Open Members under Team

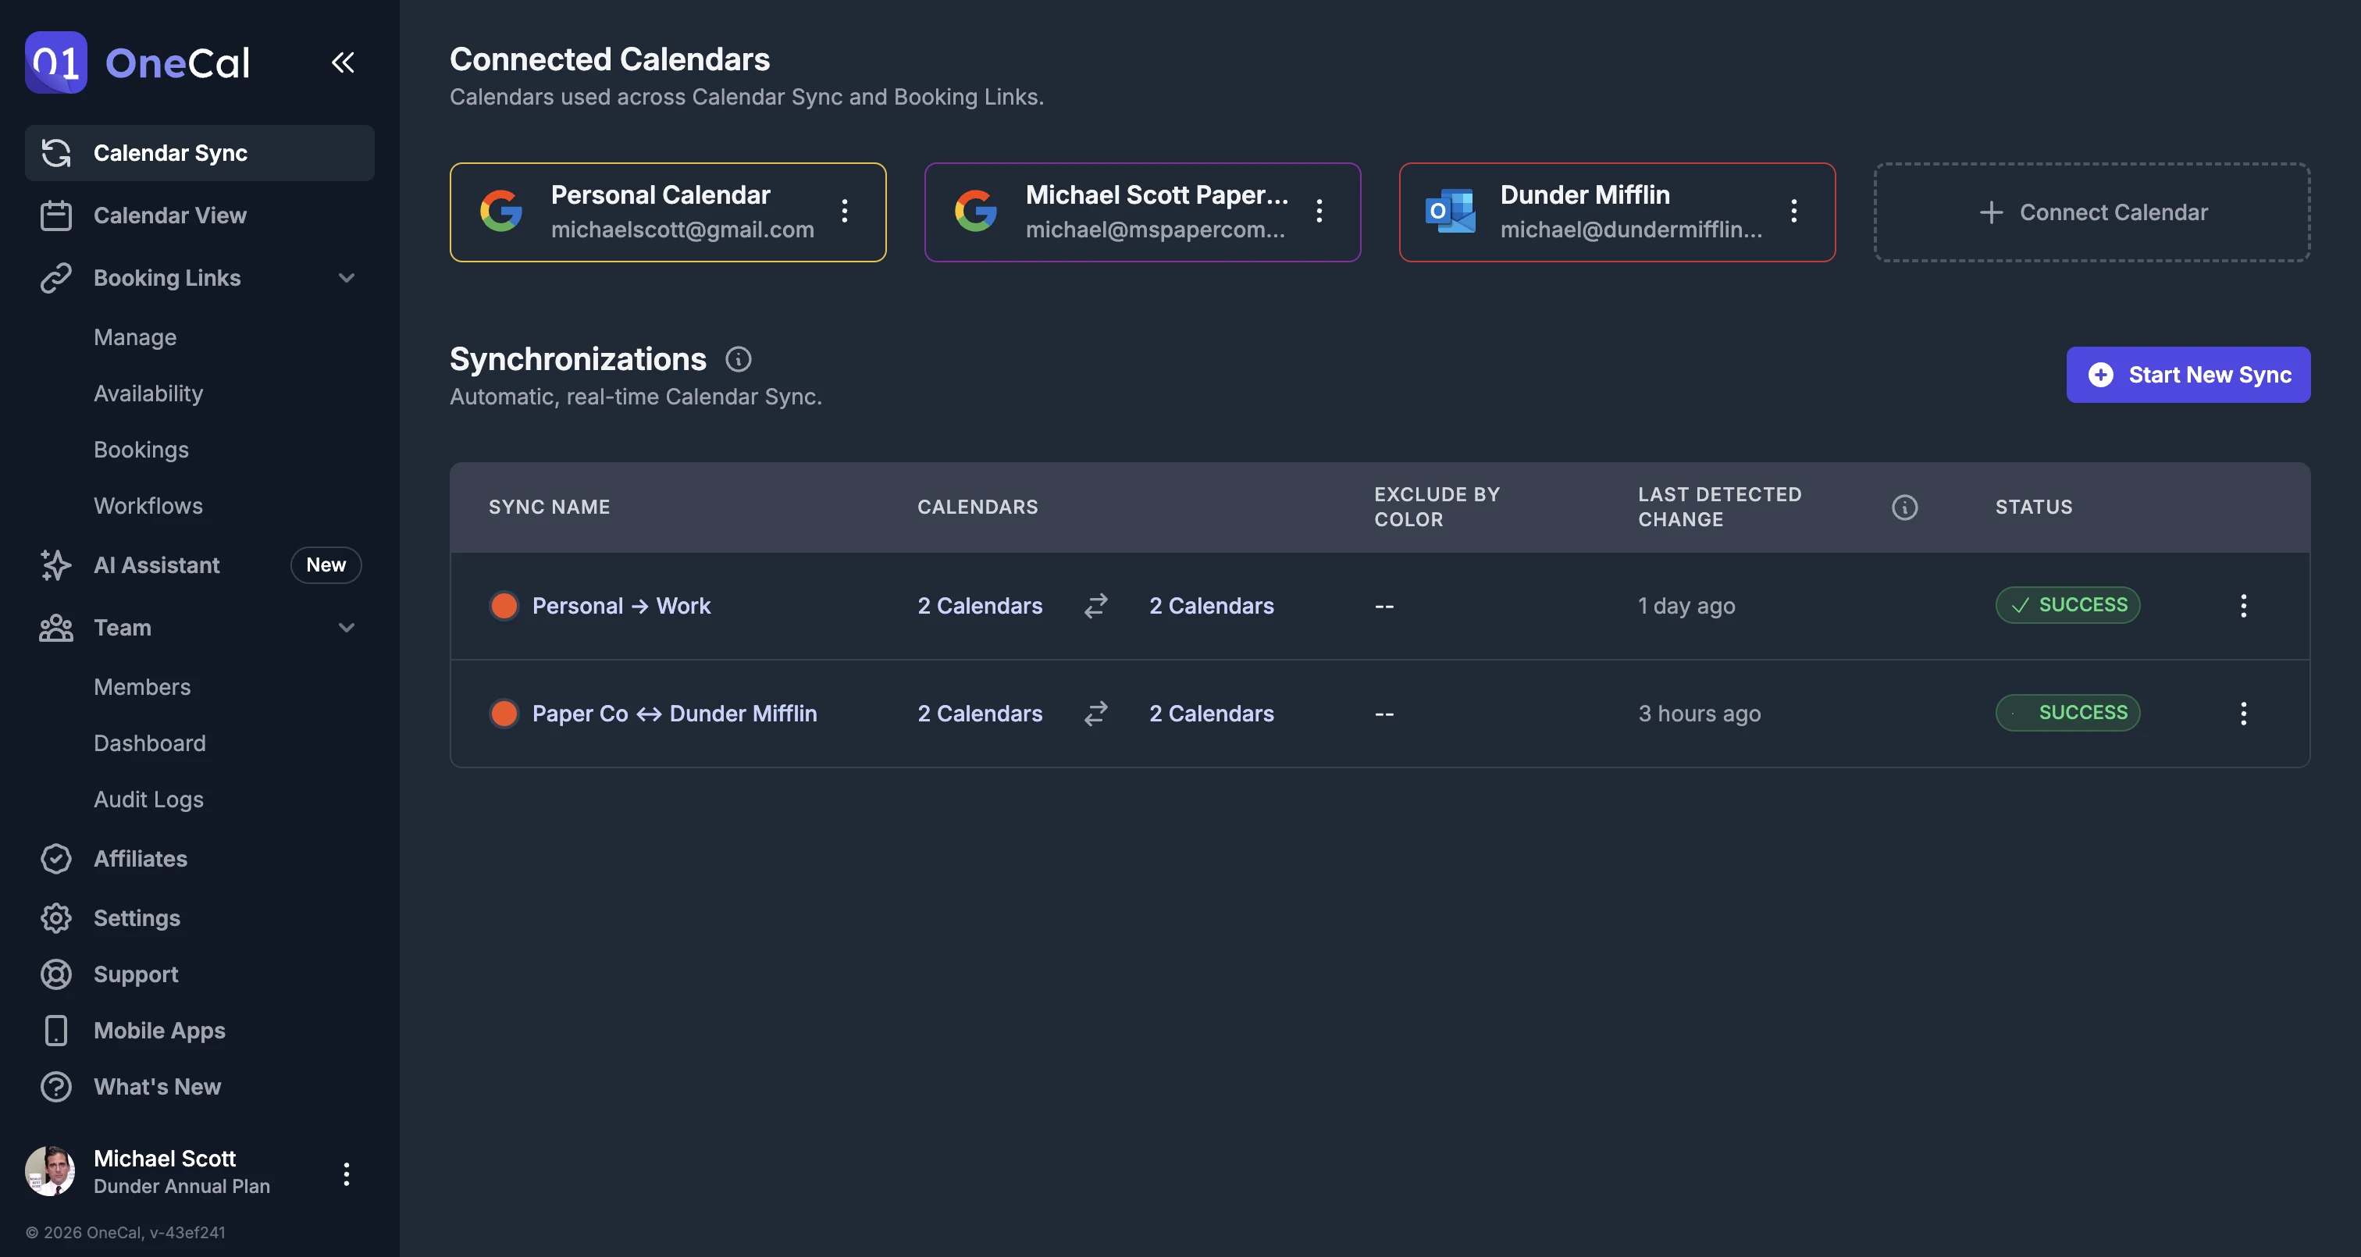142,687
